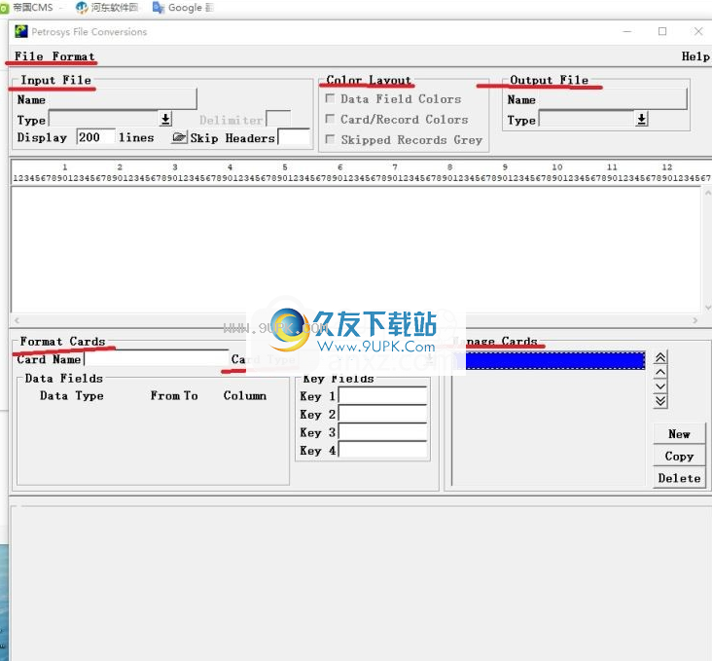Toggle the Card/Record Colors checkbox
This screenshot has width=712, height=661.
(330, 119)
